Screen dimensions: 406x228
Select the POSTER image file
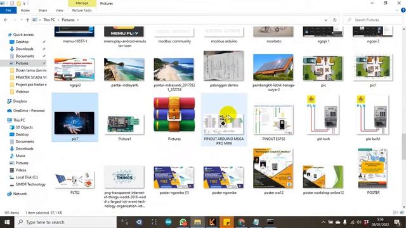tap(373, 168)
